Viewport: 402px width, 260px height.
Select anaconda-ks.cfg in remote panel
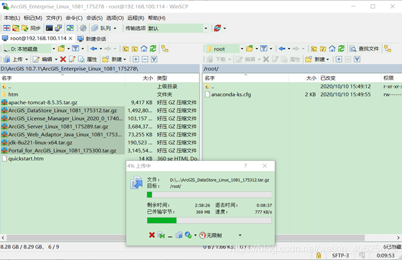[231, 94]
